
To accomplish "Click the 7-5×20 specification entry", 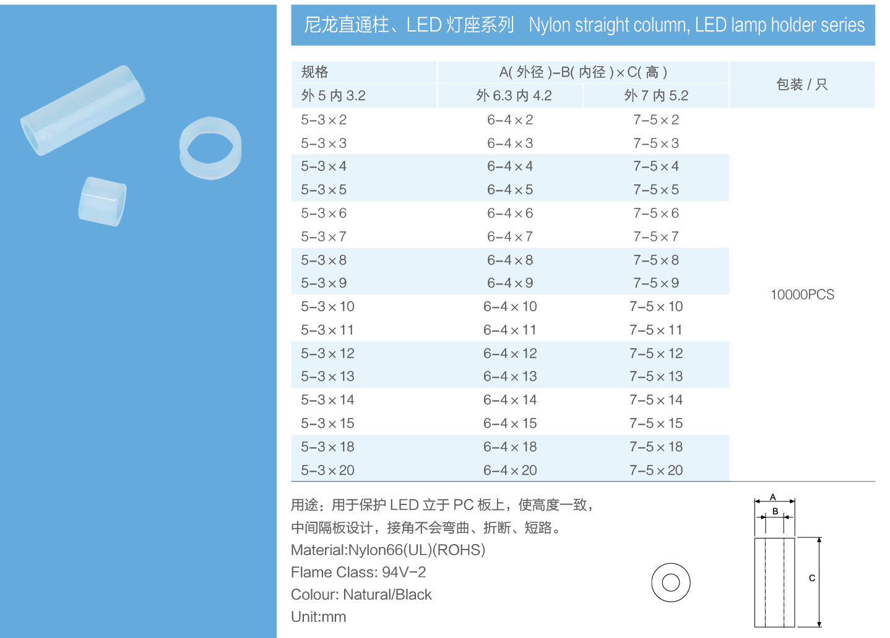I will (x=656, y=470).
